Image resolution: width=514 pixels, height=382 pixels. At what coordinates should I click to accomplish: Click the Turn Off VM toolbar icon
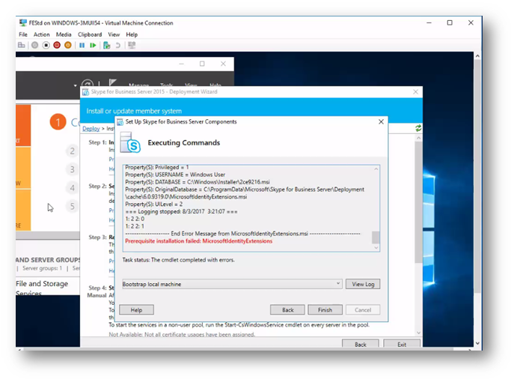click(46, 45)
